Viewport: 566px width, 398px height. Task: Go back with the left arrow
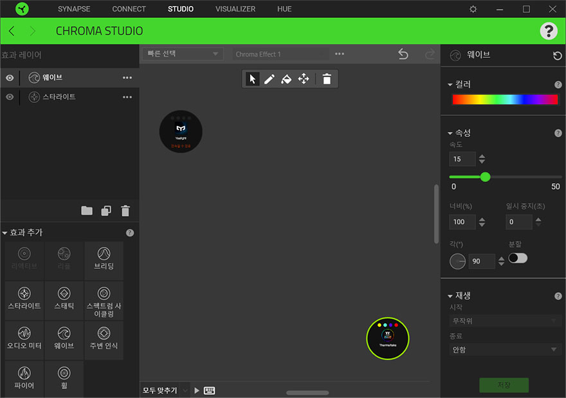click(x=12, y=31)
